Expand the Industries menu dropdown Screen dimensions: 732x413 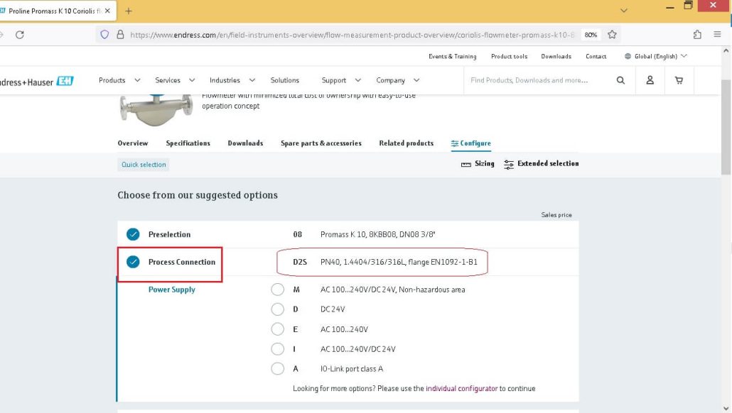coord(232,80)
